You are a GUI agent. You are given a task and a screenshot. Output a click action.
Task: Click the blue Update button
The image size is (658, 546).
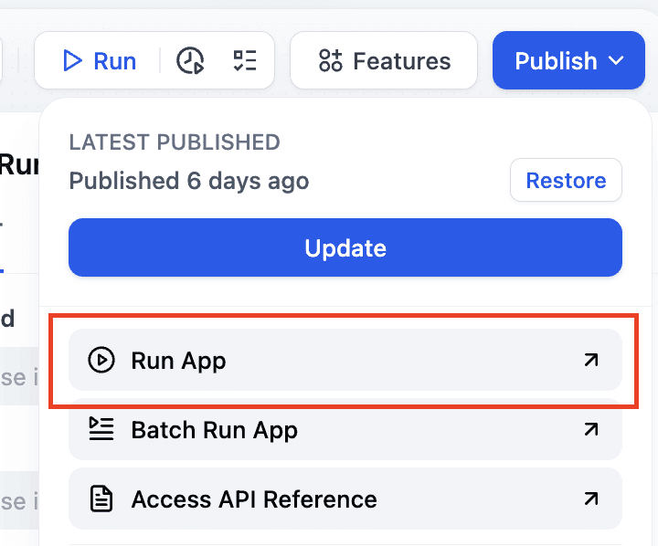[x=345, y=247]
